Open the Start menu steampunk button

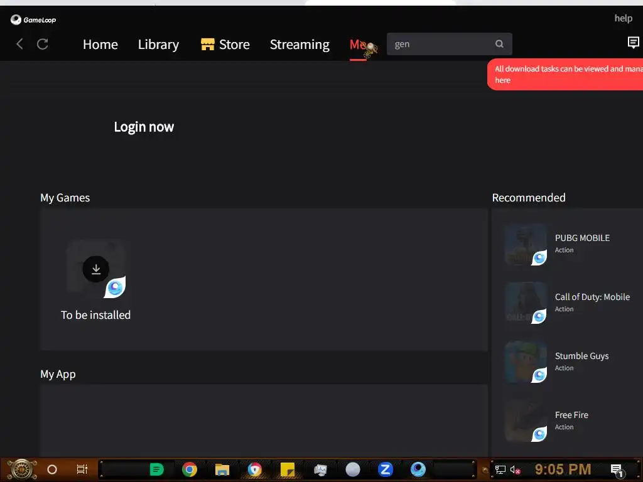22,469
